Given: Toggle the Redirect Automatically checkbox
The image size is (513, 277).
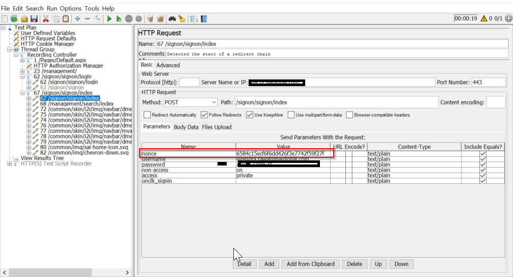Looking at the screenshot, I should [147, 115].
